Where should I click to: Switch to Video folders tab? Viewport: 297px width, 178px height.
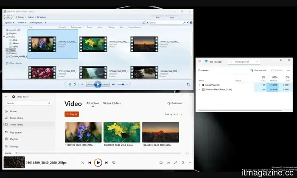tap(112, 103)
